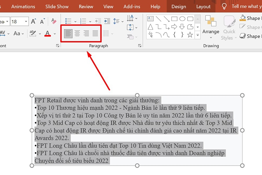
Task: Click the Add or Remove Columns icon
Action: (x=106, y=34)
